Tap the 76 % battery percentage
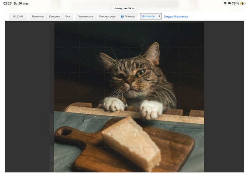249x173 pixels. coord(235,3)
